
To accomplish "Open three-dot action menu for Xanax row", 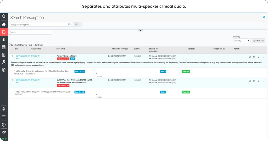I will tap(263, 57).
